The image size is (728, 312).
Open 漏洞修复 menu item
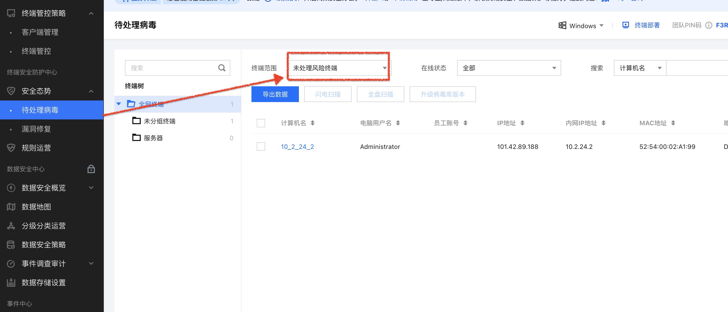[x=36, y=129]
